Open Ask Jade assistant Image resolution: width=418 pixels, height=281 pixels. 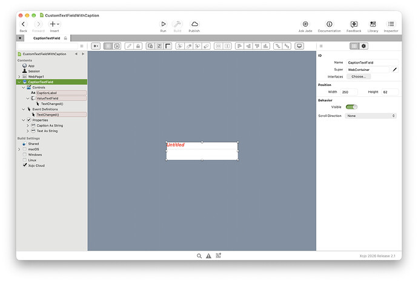pyautogui.click(x=305, y=24)
